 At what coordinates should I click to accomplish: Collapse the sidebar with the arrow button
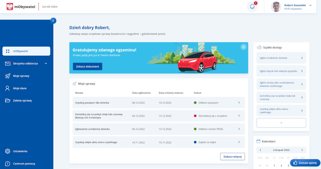53,21
